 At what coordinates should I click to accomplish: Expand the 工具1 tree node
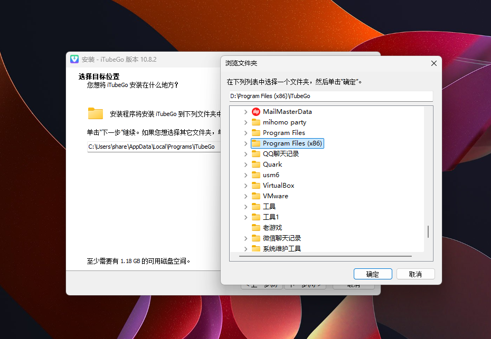click(x=246, y=217)
